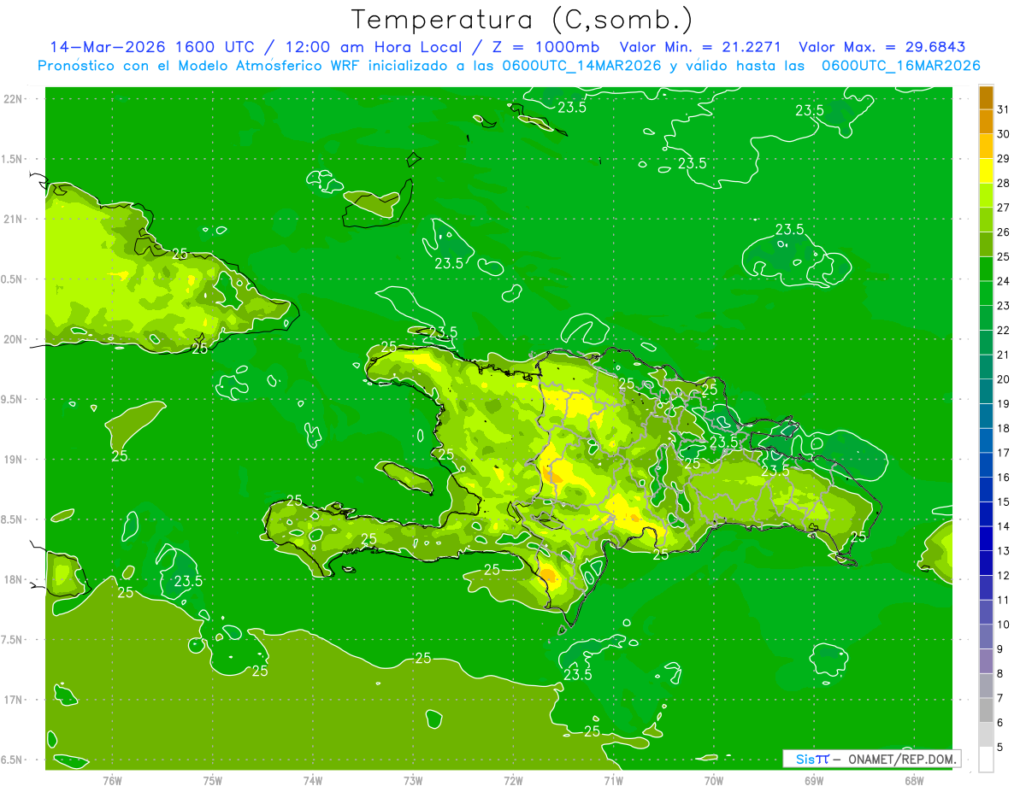Click the '9.5N' latitude axis label

[12, 400]
